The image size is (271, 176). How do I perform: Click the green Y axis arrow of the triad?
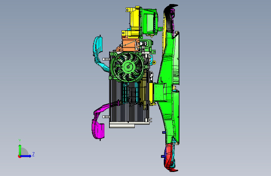pos(20,150)
